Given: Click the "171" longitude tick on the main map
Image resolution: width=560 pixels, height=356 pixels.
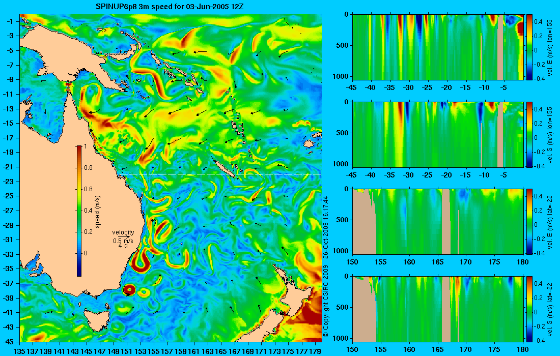Looking at the screenshot, I should tap(262, 351).
